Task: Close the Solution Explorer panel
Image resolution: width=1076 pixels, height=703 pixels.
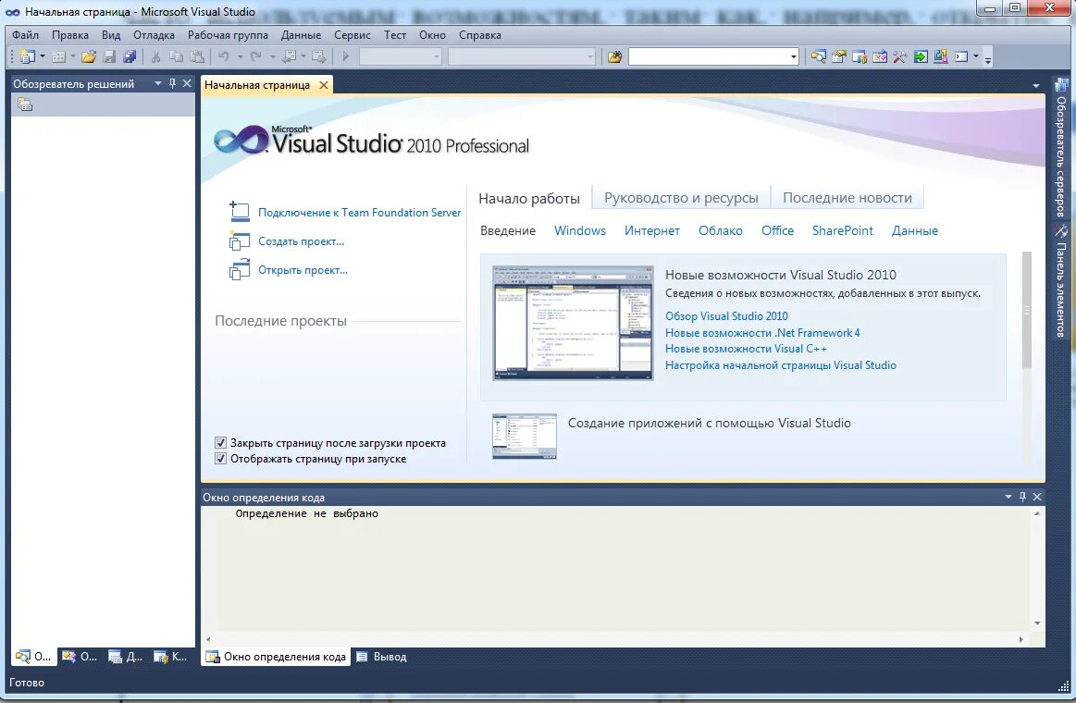Action: click(187, 83)
